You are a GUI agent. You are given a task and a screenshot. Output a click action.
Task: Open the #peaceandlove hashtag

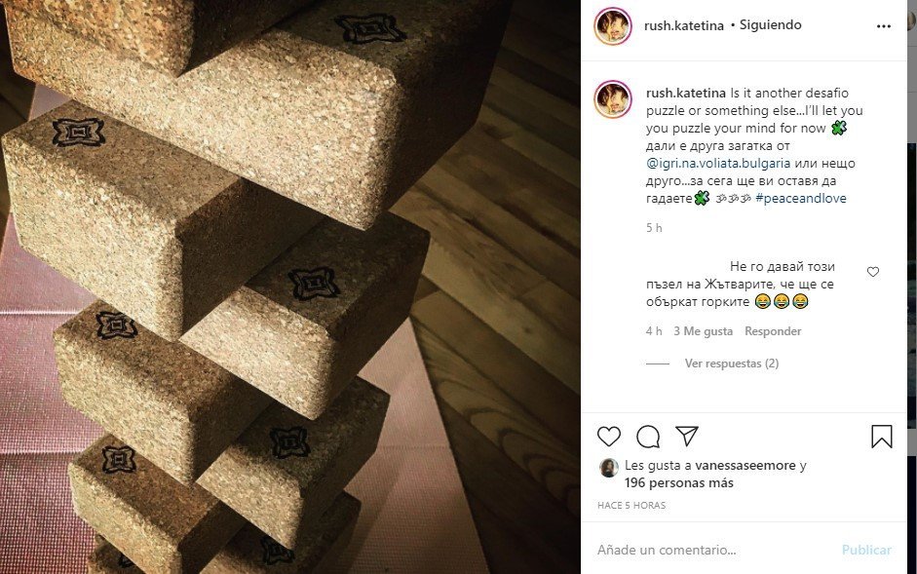[800, 199]
